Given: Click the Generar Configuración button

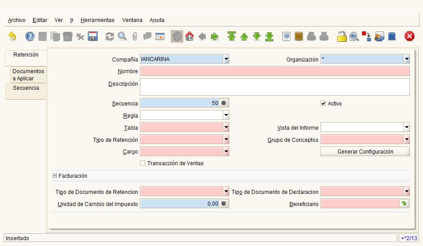Looking at the screenshot, I should tap(365, 151).
